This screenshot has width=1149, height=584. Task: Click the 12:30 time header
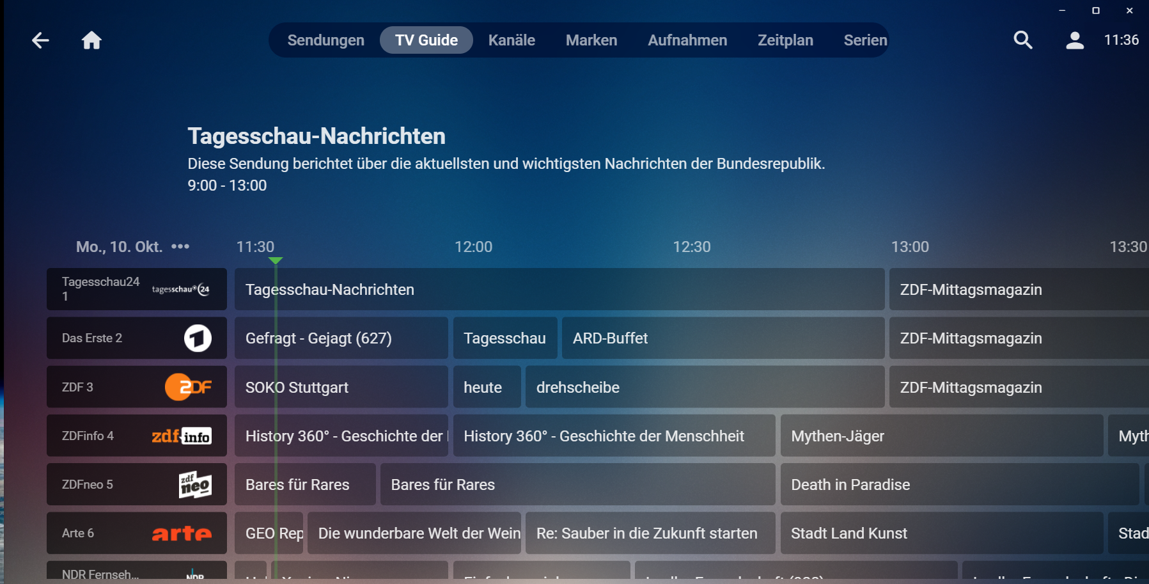click(692, 247)
